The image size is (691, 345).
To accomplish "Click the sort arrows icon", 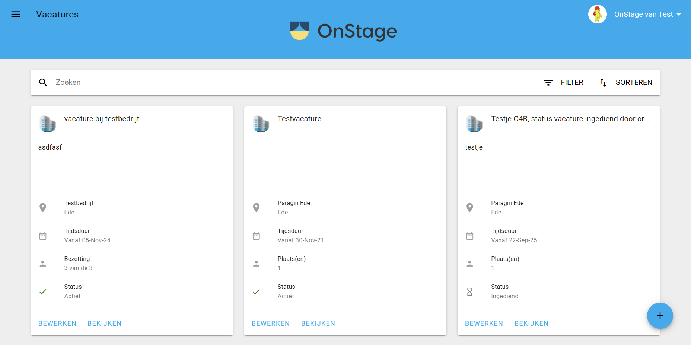I will [603, 83].
